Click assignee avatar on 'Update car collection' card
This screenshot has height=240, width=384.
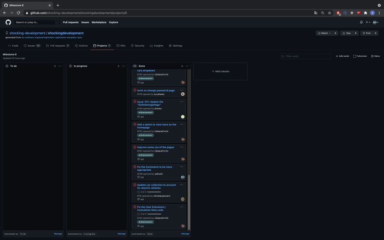coord(183,199)
